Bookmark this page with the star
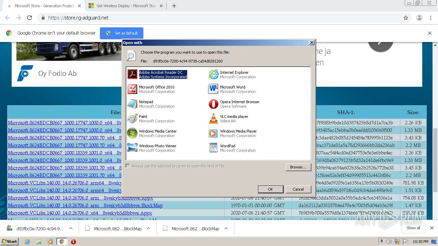The width and height of the screenshot is (438, 246). pyautogui.click(x=406, y=18)
